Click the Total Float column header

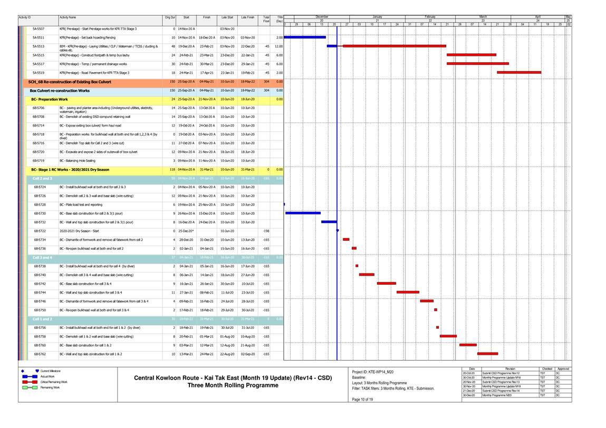point(266,19)
